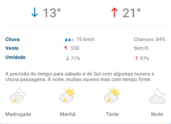Click the red SSE wind direction arrow

click(66, 48)
